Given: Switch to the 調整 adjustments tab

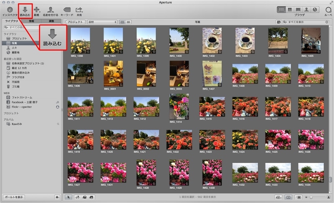Looking at the screenshot, I should (x=51, y=20).
